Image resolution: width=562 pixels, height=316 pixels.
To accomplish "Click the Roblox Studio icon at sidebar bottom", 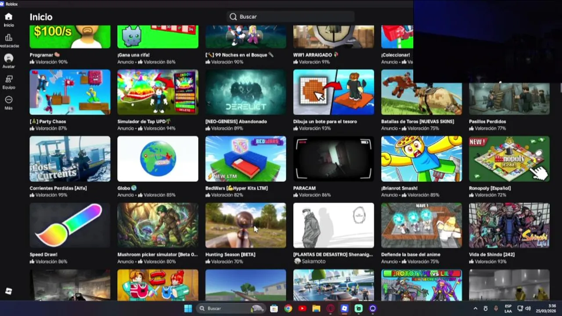I will 8,291.
